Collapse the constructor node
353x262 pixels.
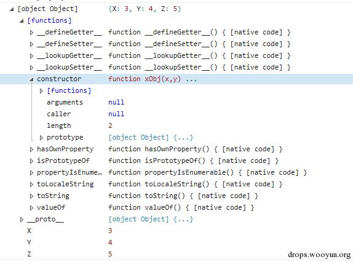click(x=31, y=79)
